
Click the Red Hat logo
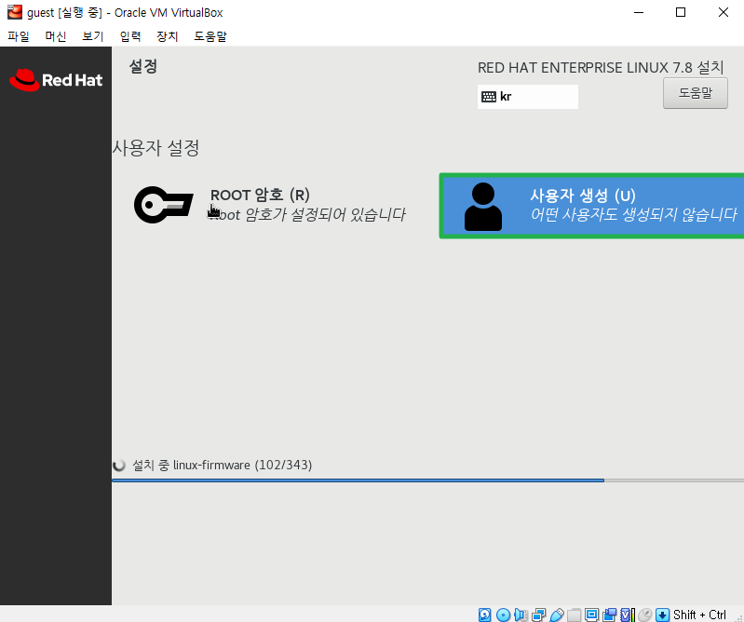[x=56, y=80]
